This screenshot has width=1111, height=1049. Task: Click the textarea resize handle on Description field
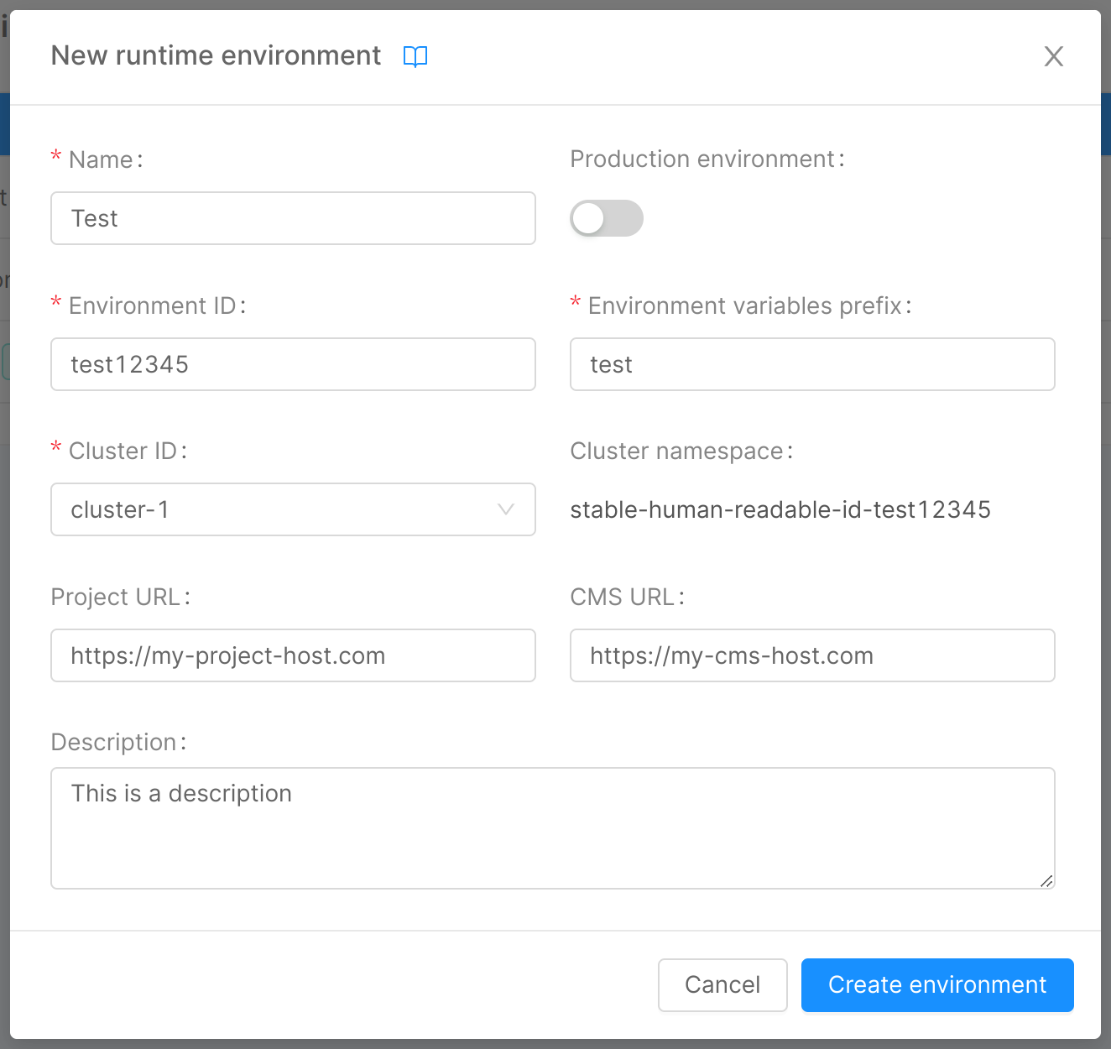[x=1046, y=881]
